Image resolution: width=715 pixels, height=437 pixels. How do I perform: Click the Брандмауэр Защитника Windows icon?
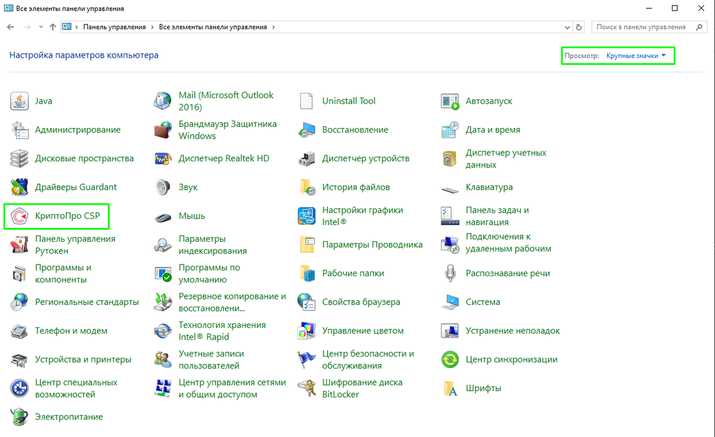click(x=163, y=130)
